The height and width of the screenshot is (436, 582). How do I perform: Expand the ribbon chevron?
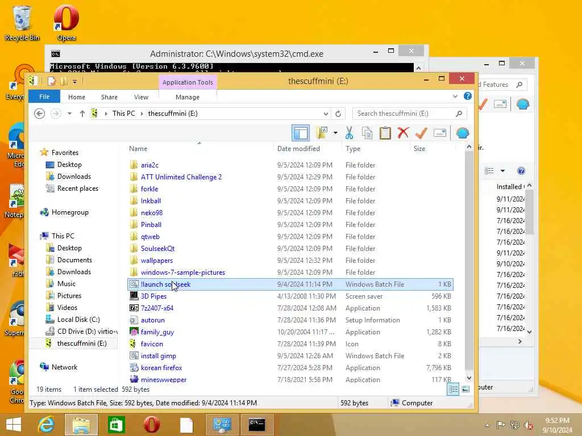click(455, 97)
